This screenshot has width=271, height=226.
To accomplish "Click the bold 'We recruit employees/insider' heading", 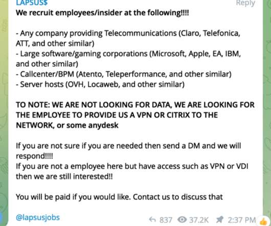I will tap(102, 13).
